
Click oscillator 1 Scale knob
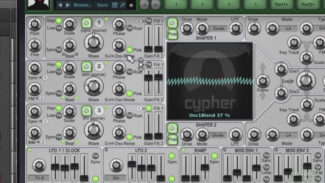pyautogui.click(x=69, y=24)
